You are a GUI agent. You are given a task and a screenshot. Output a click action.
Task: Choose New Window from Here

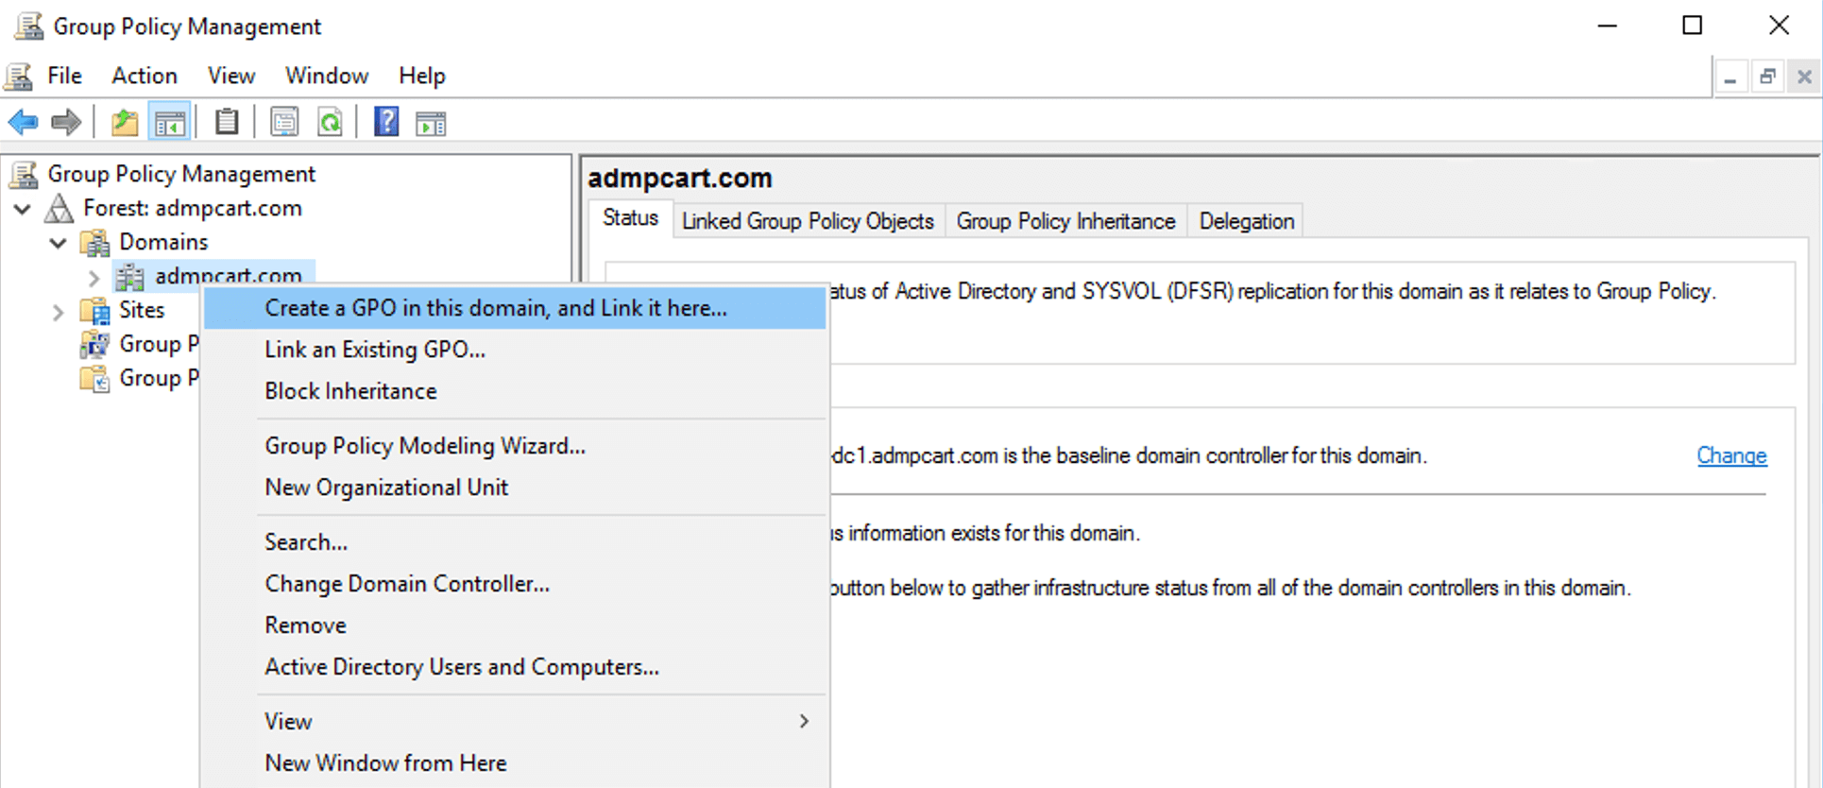point(515,763)
